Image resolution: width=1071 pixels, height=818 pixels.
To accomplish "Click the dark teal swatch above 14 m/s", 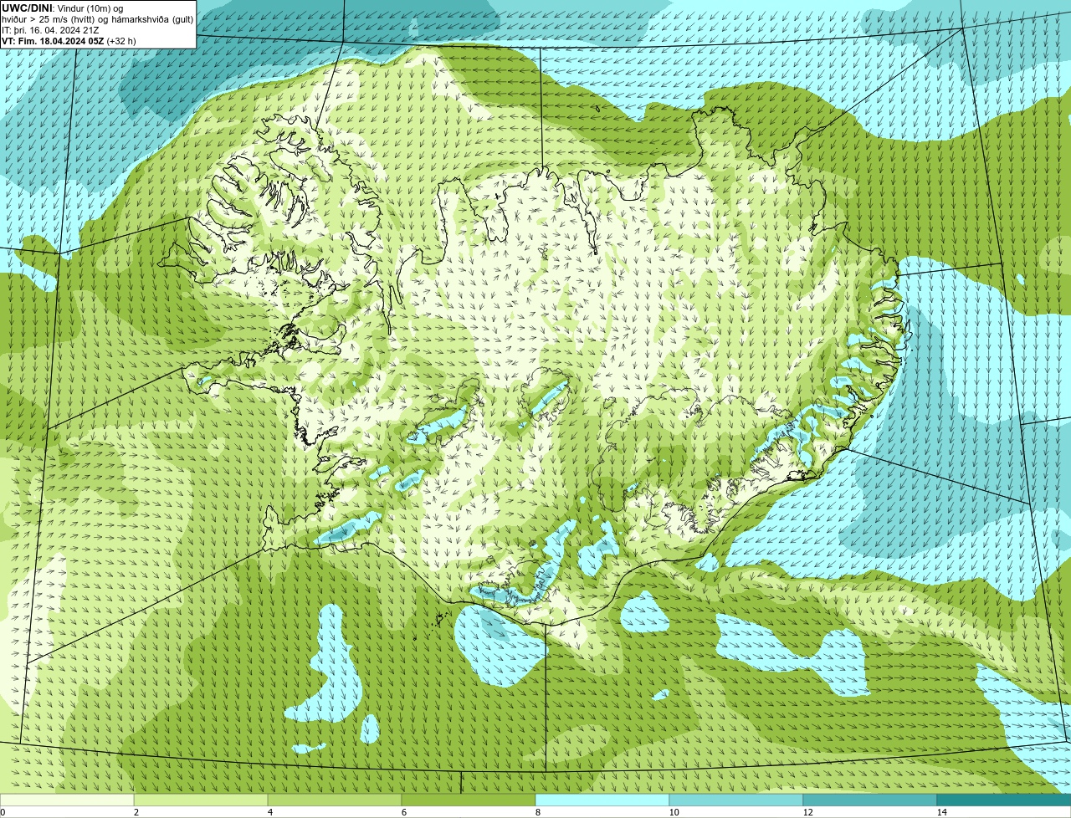I will (x=1004, y=800).
